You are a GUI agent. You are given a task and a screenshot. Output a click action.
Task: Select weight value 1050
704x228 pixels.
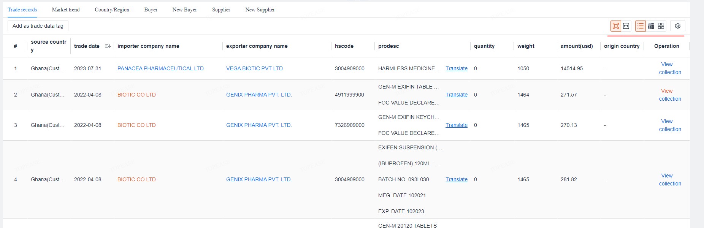click(x=523, y=68)
